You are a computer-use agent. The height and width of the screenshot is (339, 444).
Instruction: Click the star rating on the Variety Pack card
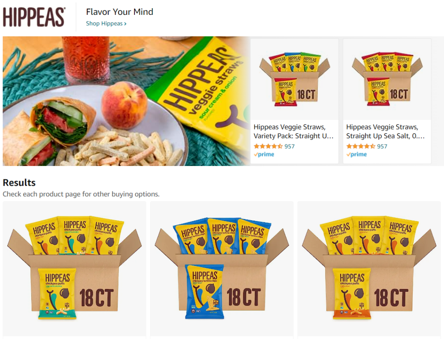point(268,146)
